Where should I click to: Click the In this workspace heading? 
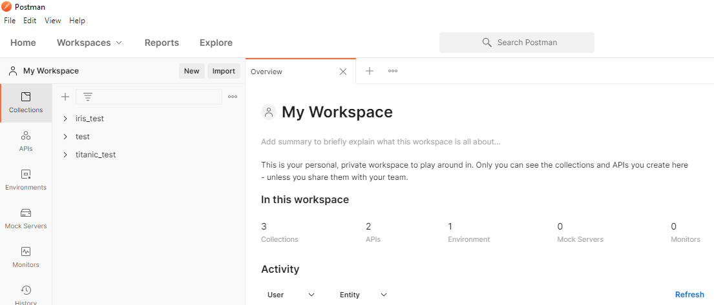point(304,199)
